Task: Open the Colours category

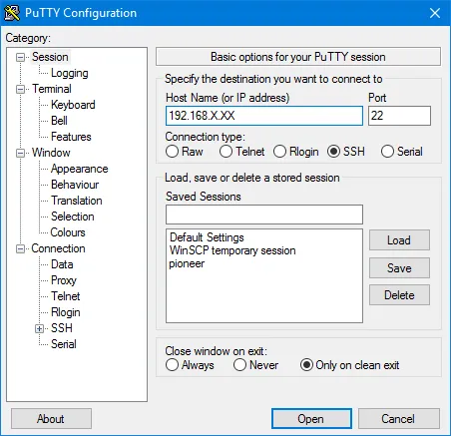Action: pyautogui.click(x=68, y=232)
